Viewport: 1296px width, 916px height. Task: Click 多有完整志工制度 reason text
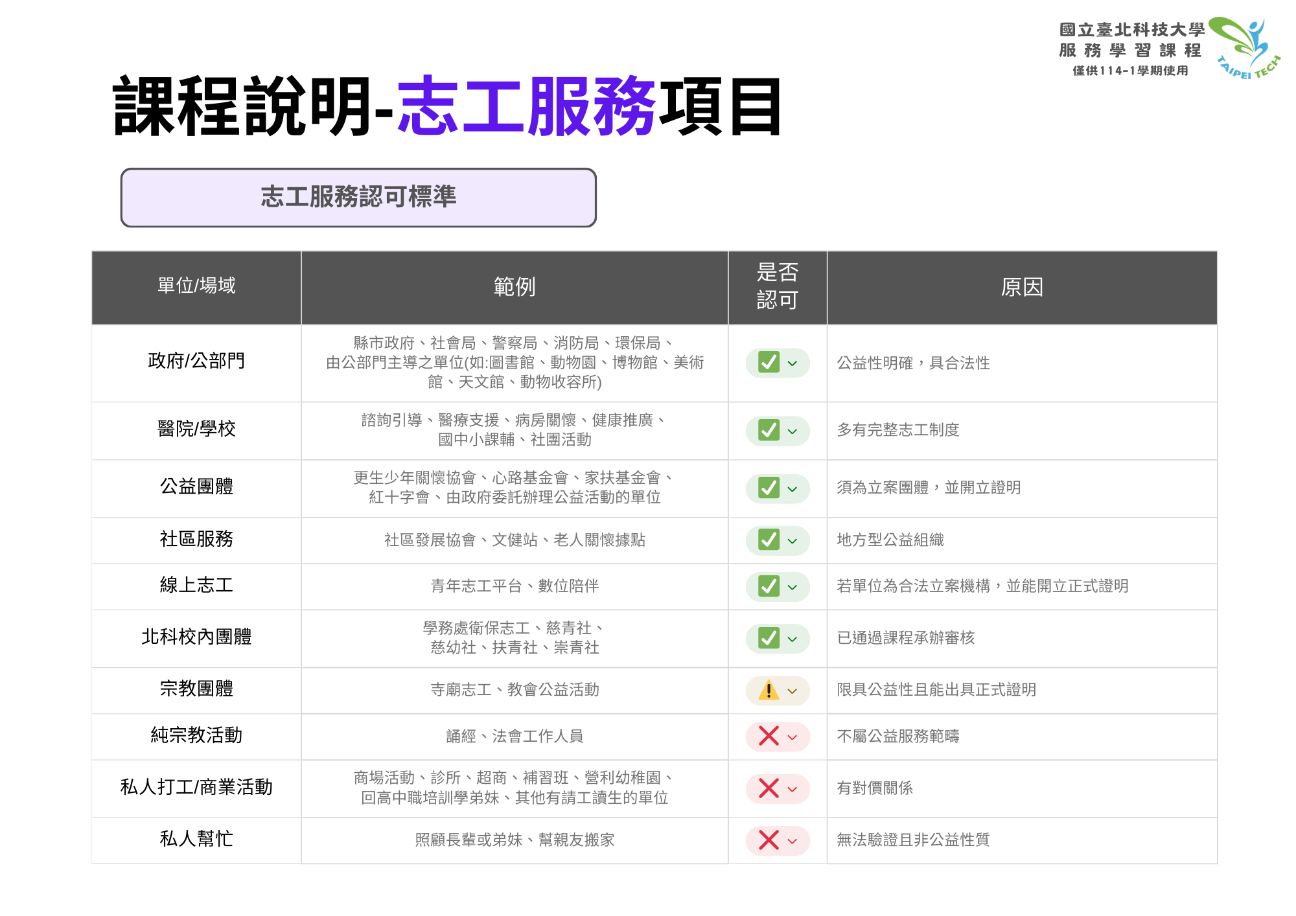click(x=897, y=430)
